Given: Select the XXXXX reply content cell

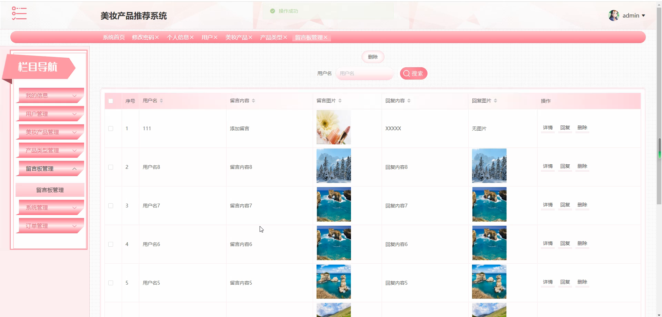Looking at the screenshot, I should click(x=393, y=129).
